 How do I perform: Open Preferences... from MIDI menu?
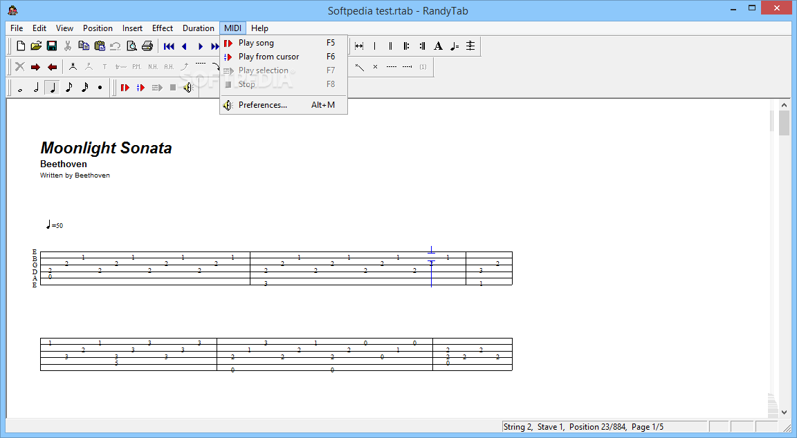tap(284, 105)
